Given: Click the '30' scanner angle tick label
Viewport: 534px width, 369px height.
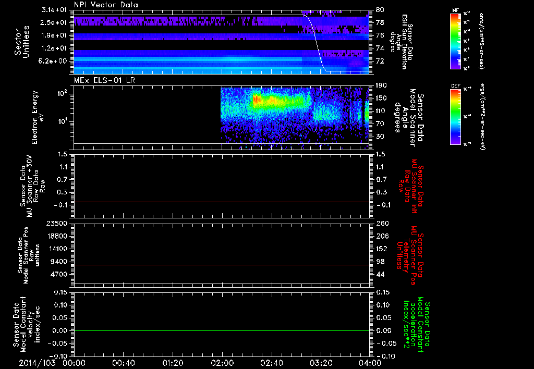Looking at the screenshot, I should click(380, 137).
